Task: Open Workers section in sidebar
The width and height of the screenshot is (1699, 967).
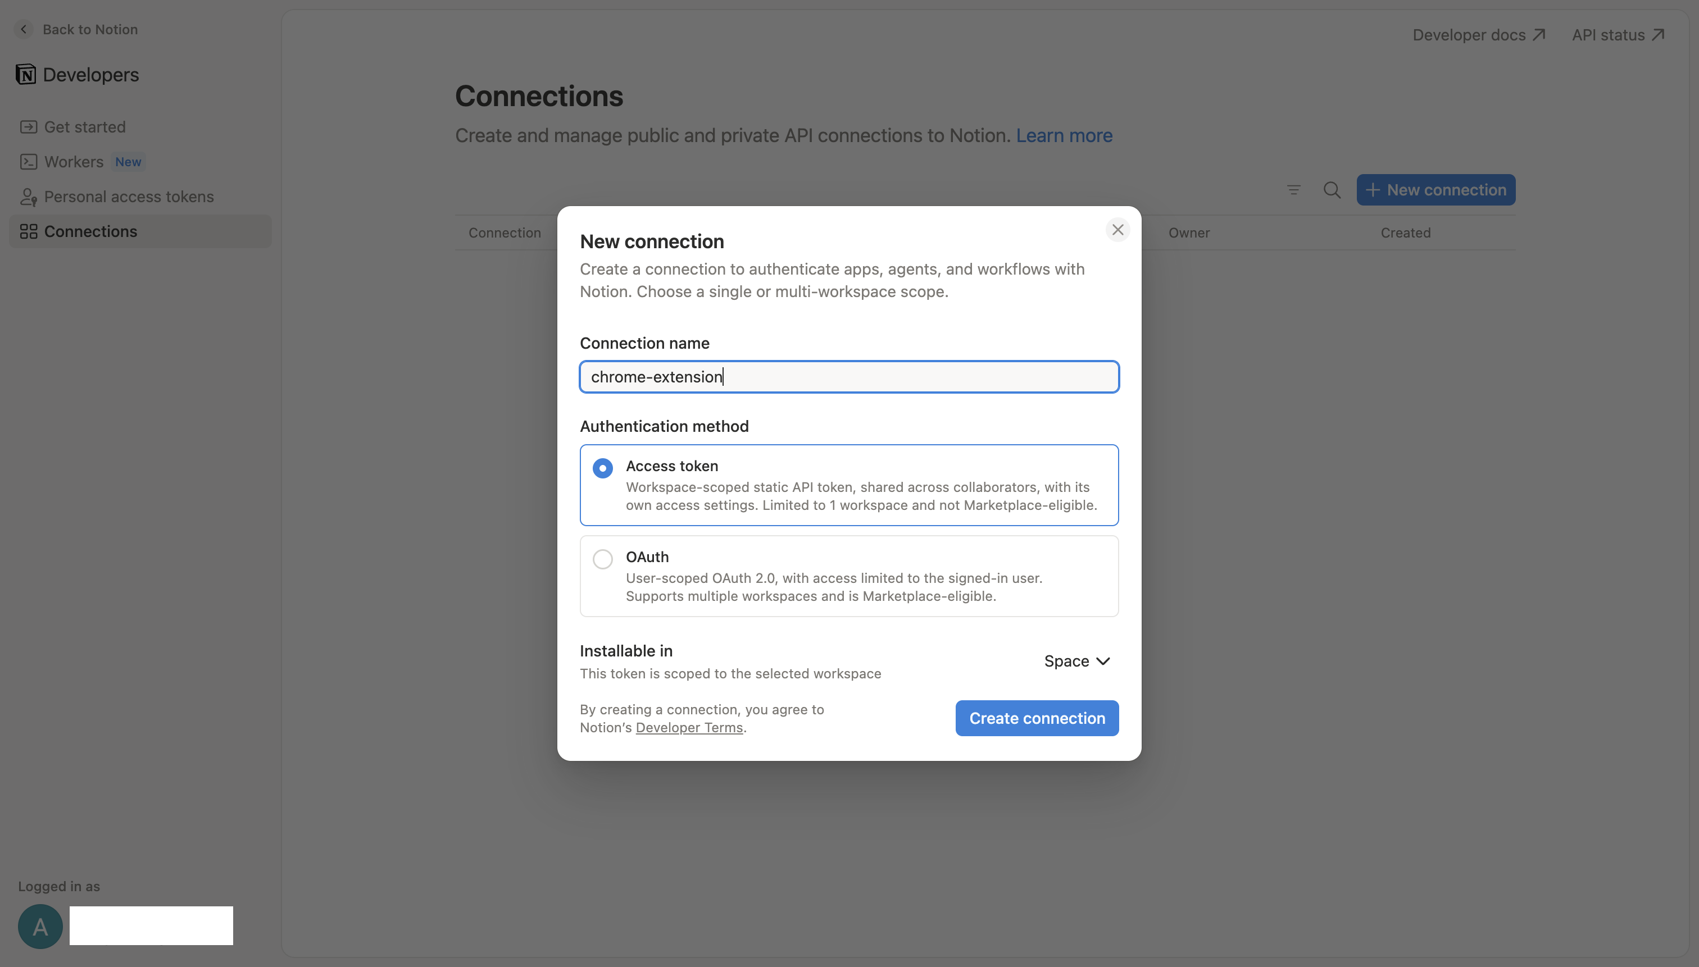Action: tap(141, 161)
